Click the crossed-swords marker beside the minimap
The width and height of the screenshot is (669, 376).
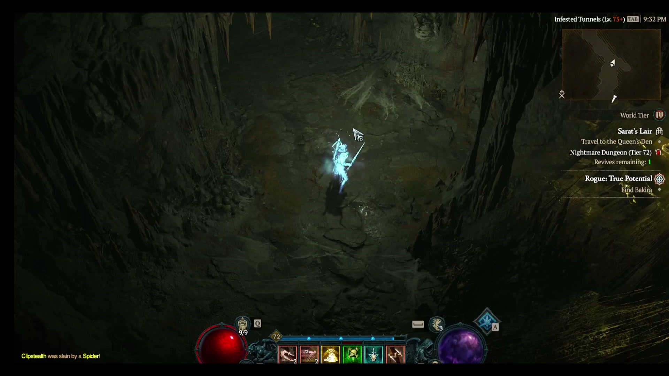click(562, 94)
